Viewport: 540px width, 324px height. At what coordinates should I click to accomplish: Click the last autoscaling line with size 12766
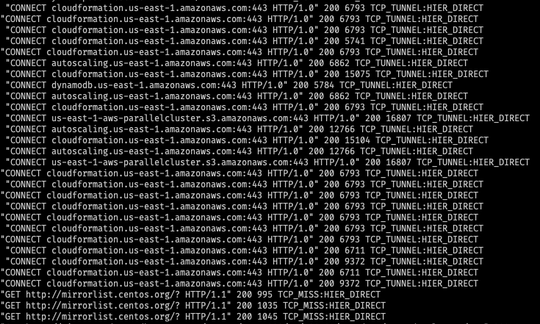pyautogui.click(x=239, y=151)
